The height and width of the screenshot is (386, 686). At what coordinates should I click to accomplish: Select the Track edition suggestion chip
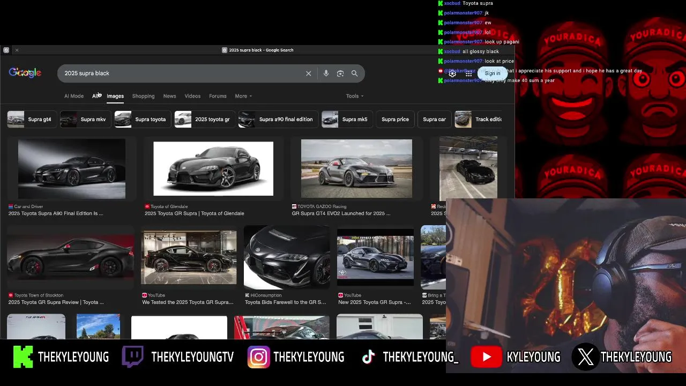[479, 119]
